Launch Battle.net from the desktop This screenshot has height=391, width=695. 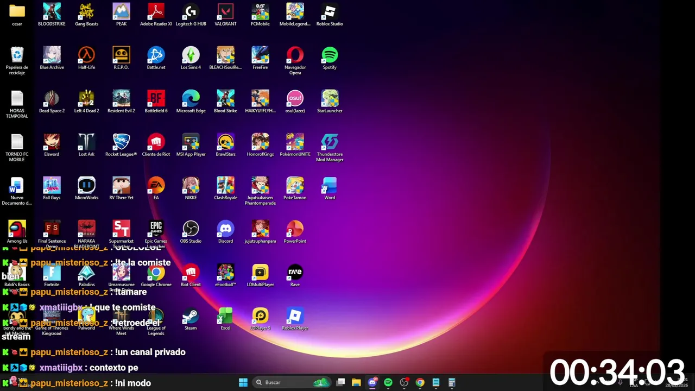156,58
